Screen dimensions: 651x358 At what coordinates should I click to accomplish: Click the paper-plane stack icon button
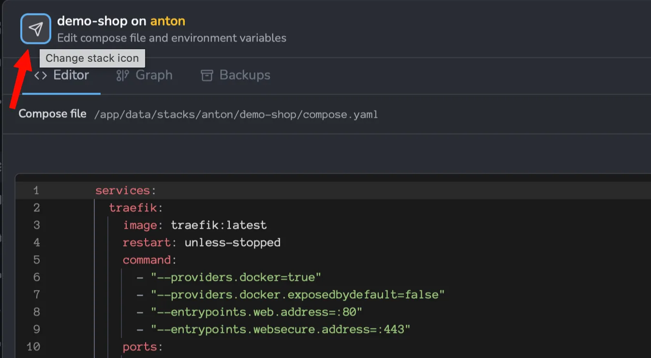click(36, 29)
